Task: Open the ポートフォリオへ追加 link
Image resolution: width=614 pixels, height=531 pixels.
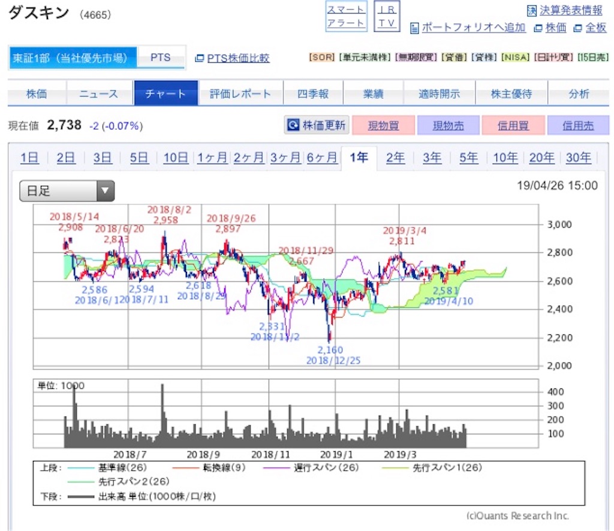Action: 474,28
